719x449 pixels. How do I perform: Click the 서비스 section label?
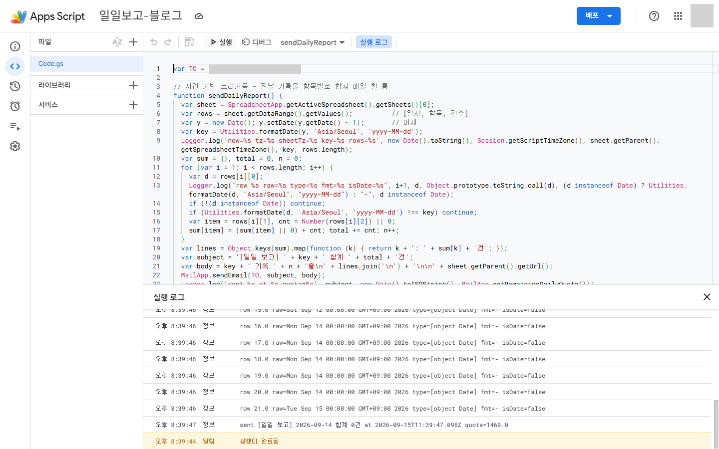pos(48,105)
